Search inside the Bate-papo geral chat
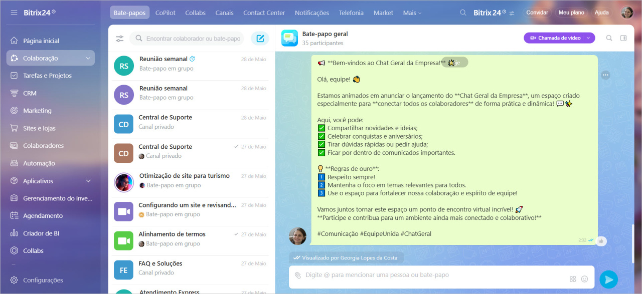642x294 pixels. (609, 38)
